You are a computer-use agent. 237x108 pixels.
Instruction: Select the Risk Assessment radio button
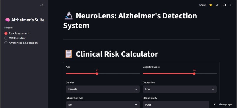(6, 33)
